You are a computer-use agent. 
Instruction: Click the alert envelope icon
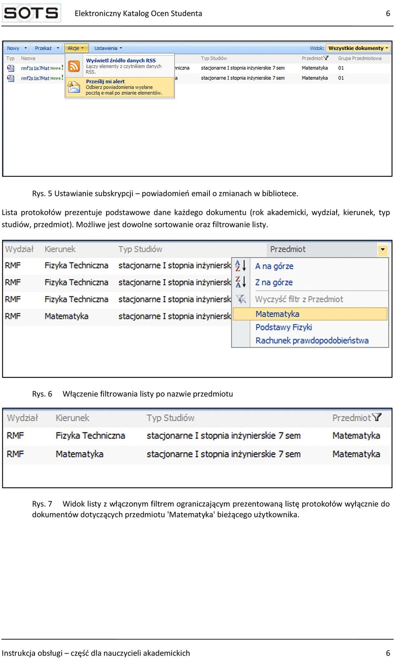click(74, 87)
